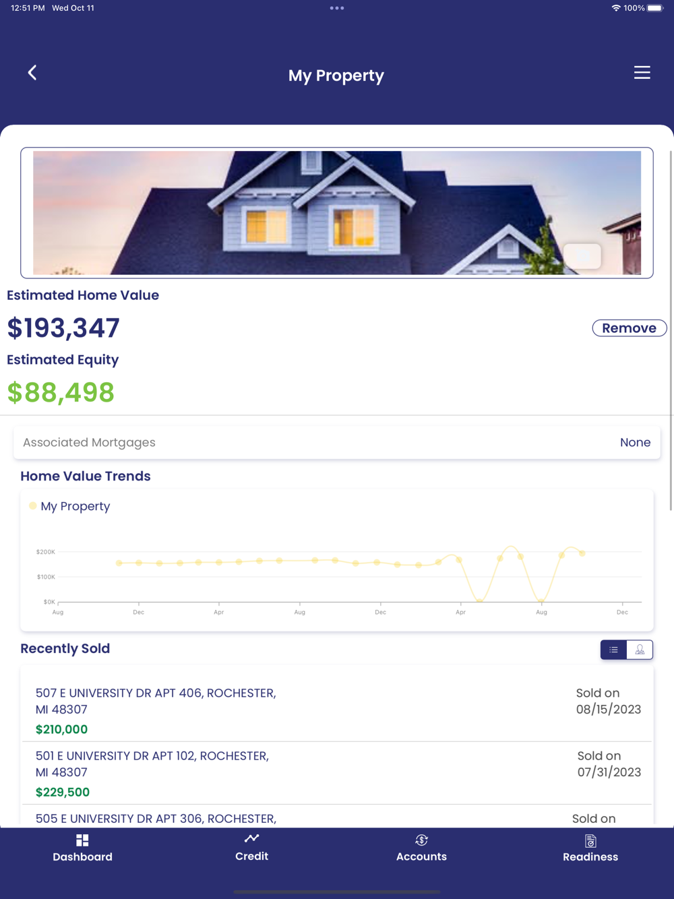Switch Recently Sold to map view

[640, 650]
